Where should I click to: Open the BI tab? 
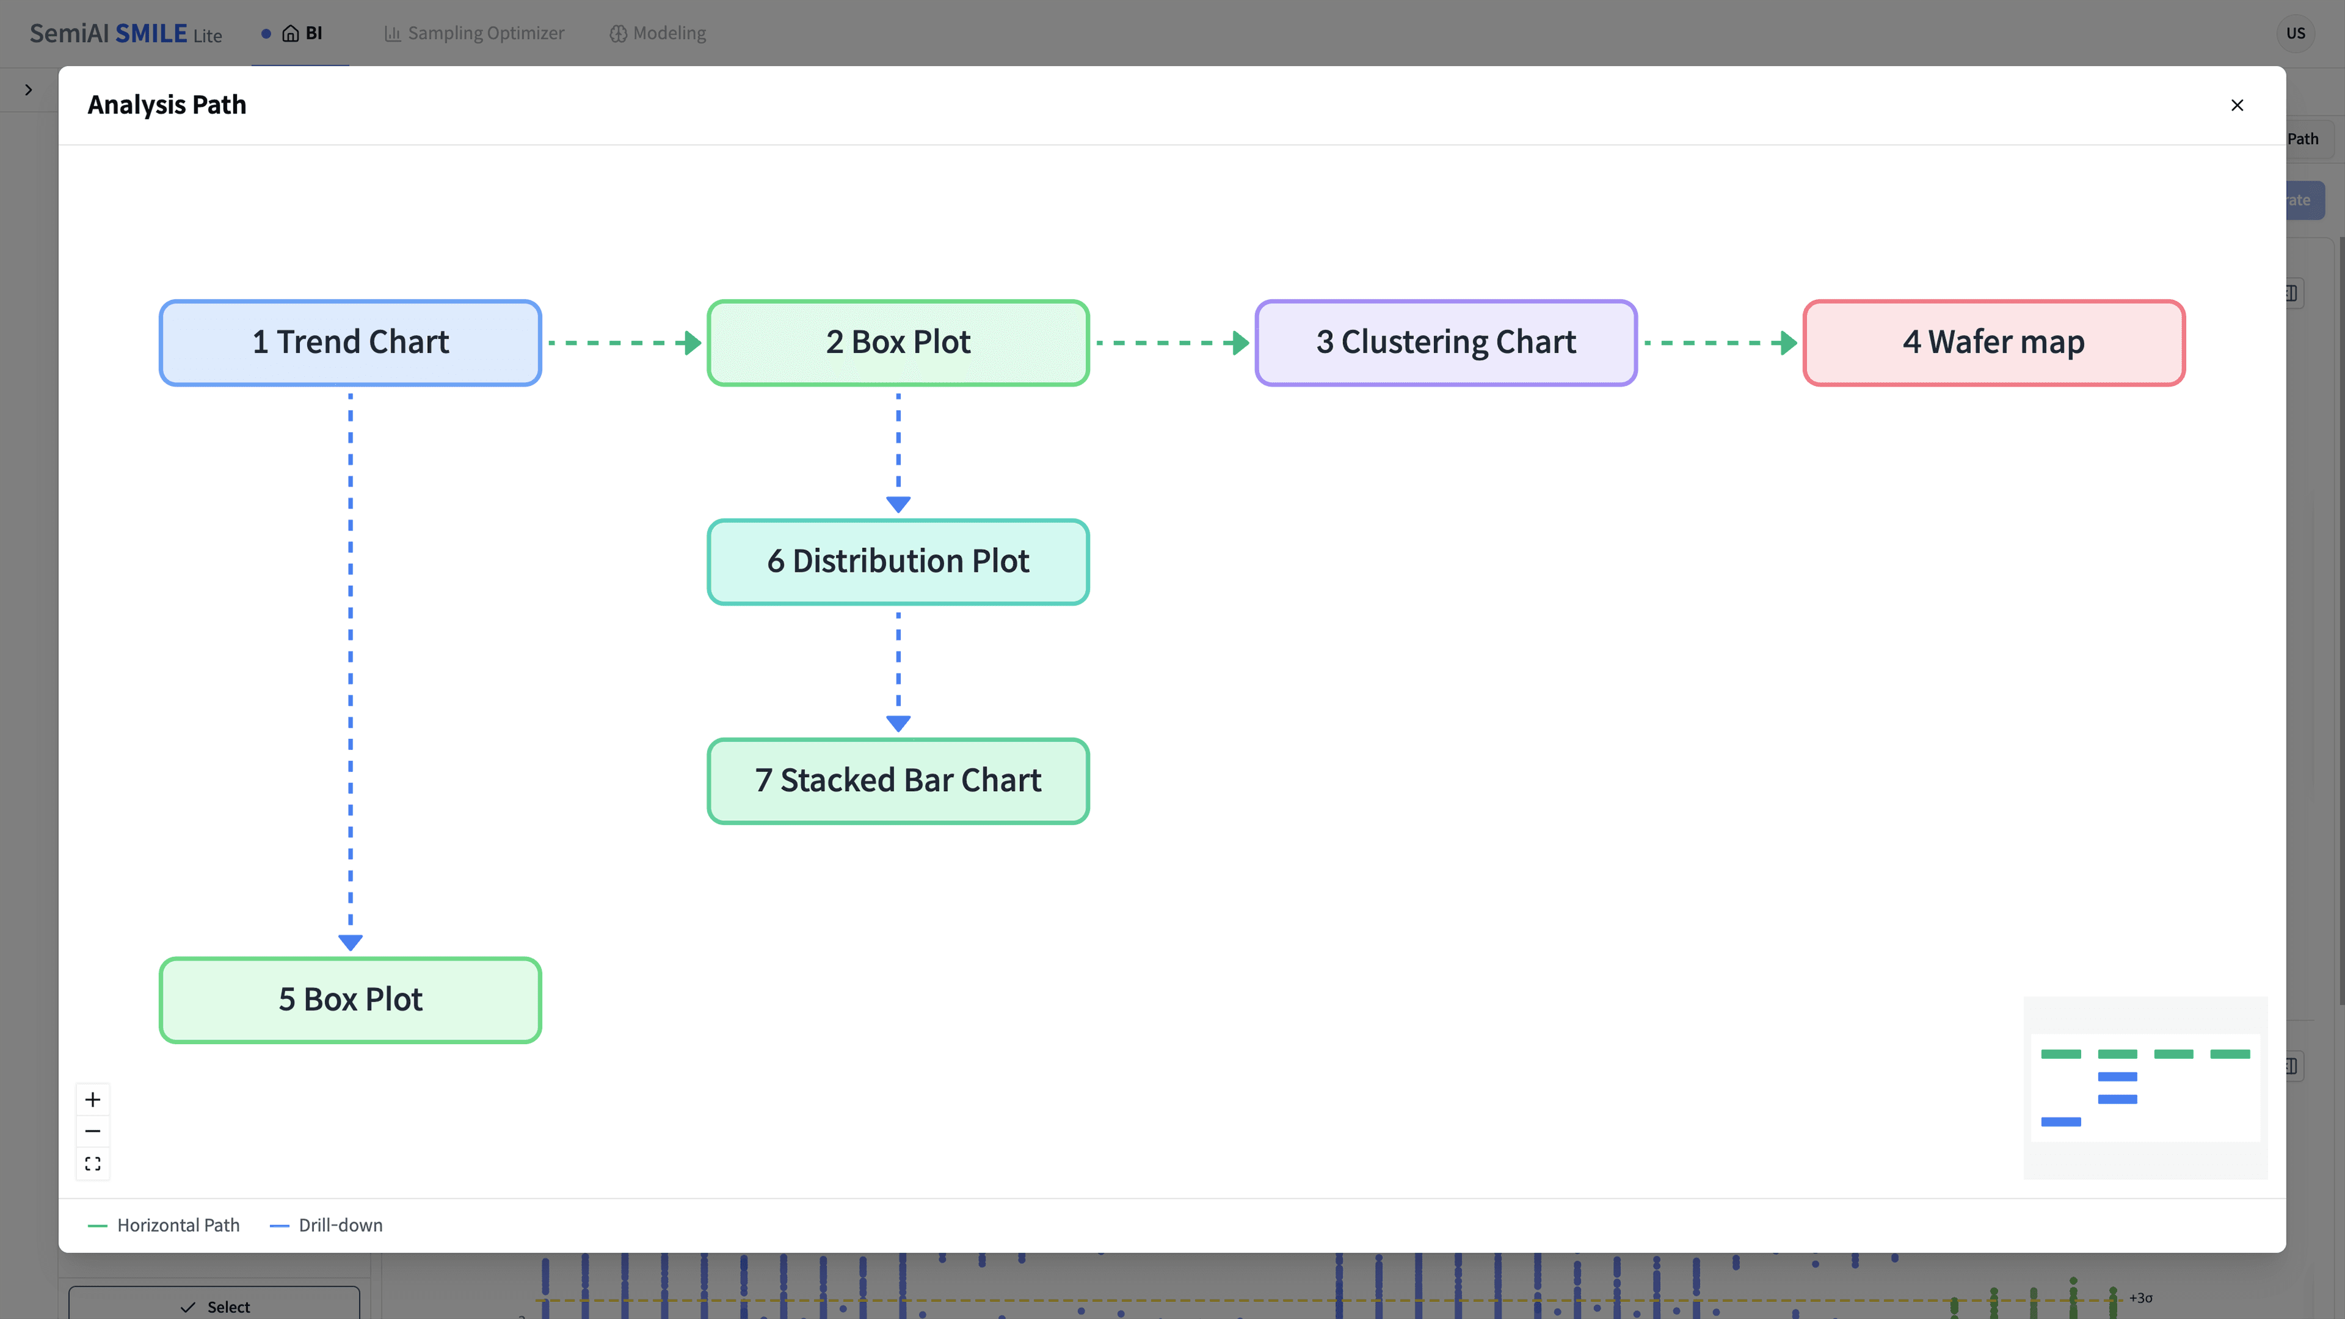[301, 34]
